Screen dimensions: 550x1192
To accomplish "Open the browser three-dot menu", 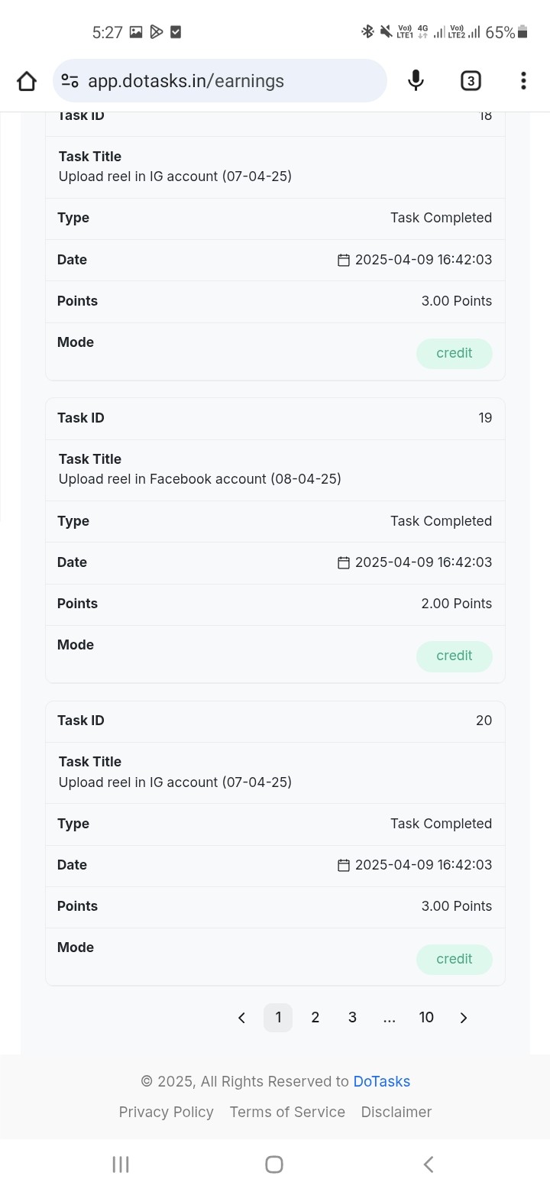I will [523, 81].
